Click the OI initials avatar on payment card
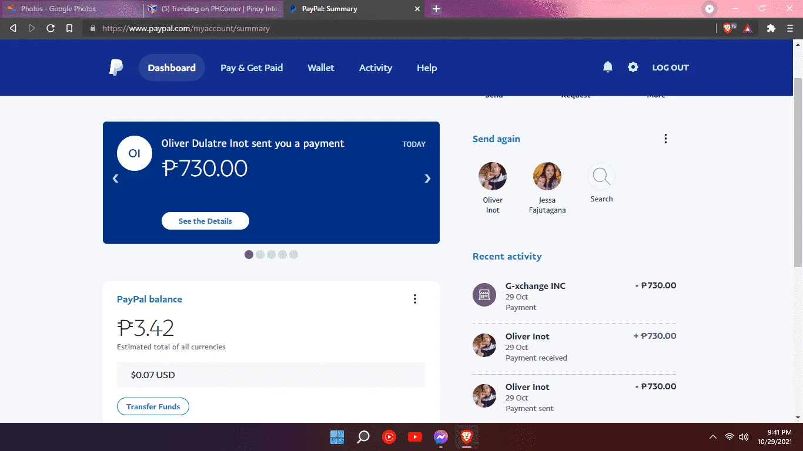This screenshot has height=451, width=803. [135, 153]
